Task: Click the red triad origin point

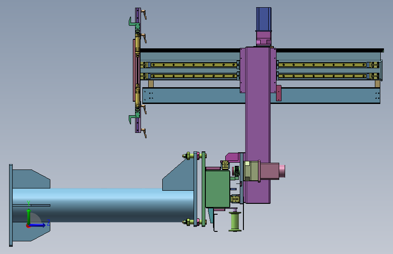Action: [28, 226]
